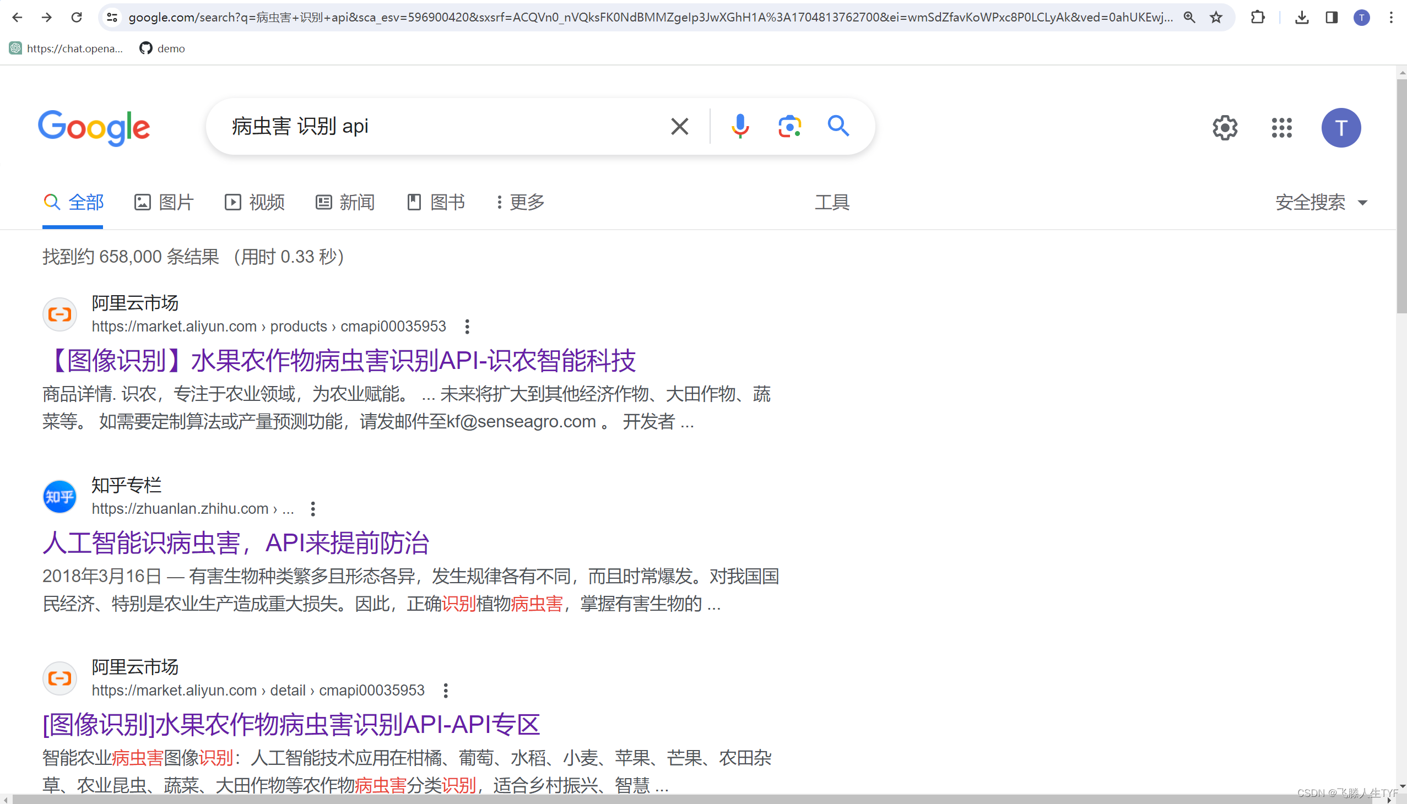Click the 知乎专栏 site name
This screenshot has height=804, width=1407.
click(127, 485)
